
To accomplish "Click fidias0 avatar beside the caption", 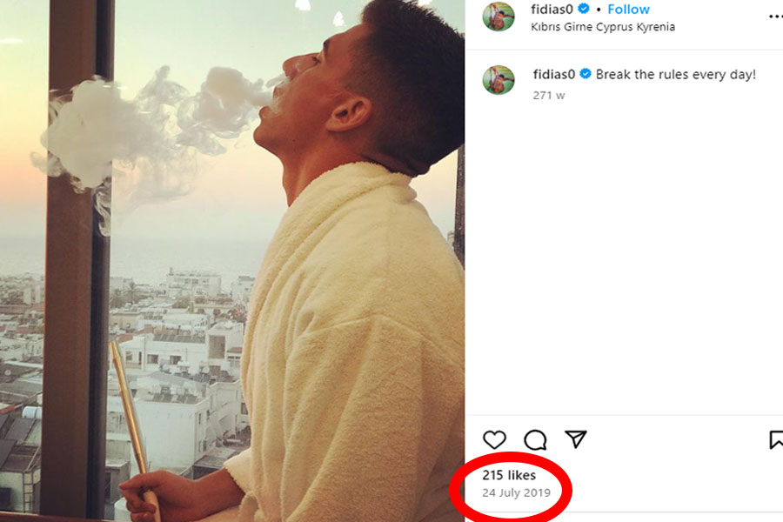I will tap(499, 80).
